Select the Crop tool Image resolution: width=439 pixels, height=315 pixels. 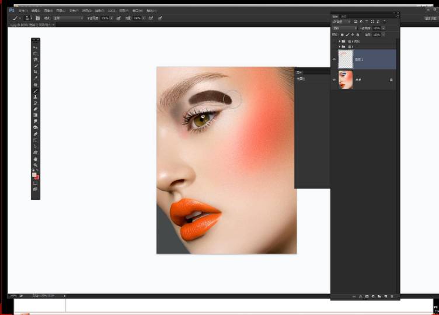tap(36, 72)
